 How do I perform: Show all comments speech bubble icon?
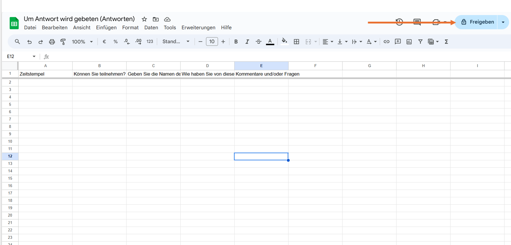(x=417, y=22)
